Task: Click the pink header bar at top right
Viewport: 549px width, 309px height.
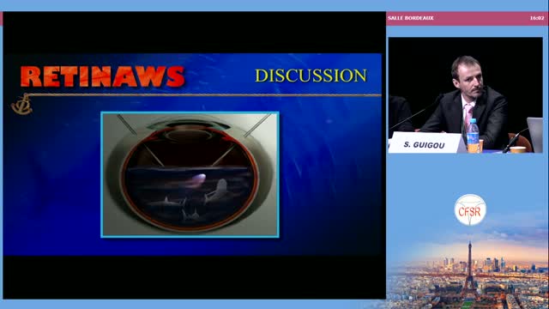Action: pyautogui.click(x=465, y=18)
